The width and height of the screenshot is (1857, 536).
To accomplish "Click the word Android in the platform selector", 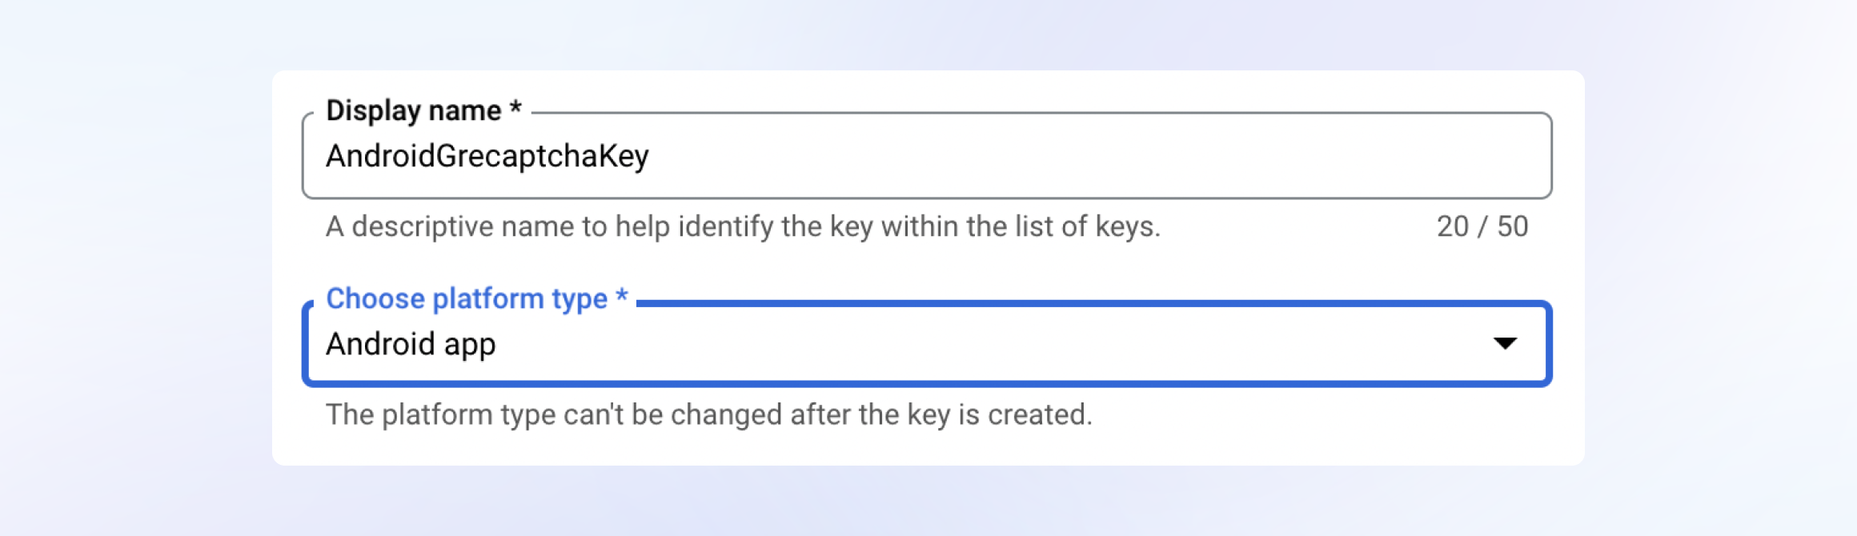I will (380, 344).
